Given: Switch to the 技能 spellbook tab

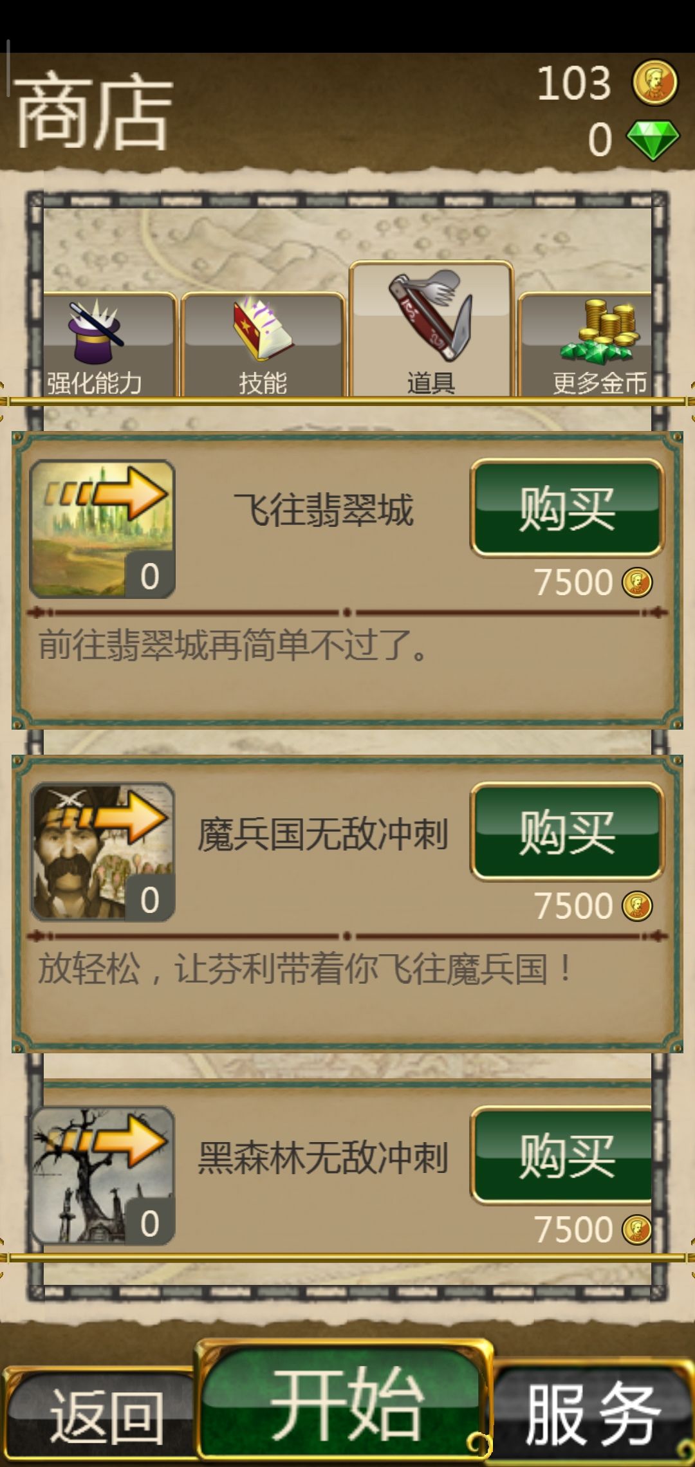Looking at the screenshot, I should pos(263,346).
